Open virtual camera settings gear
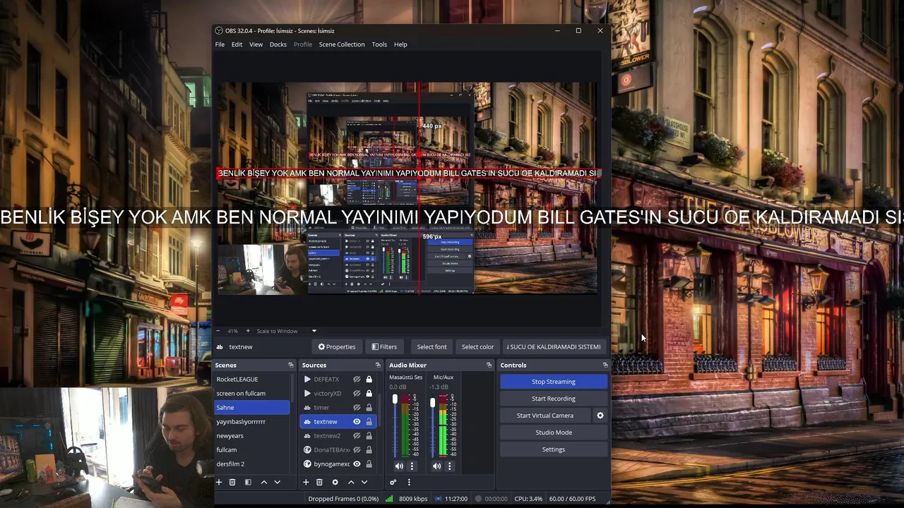Image resolution: width=904 pixels, height=508 pixels. point(600,416)
